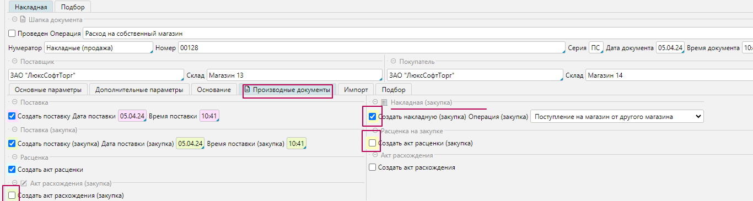
Task: Uncheck Создать акт расценки
Action: [x=12, y=170]
